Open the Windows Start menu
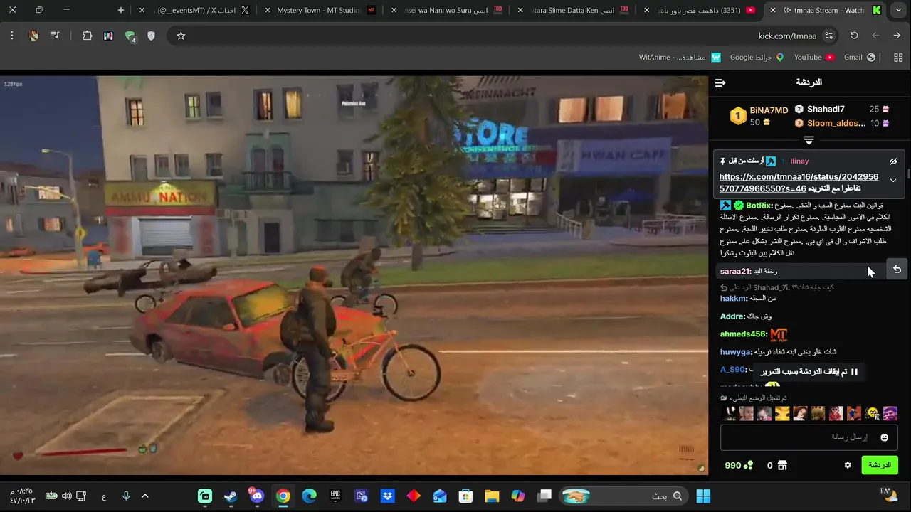 click(703, 496)
